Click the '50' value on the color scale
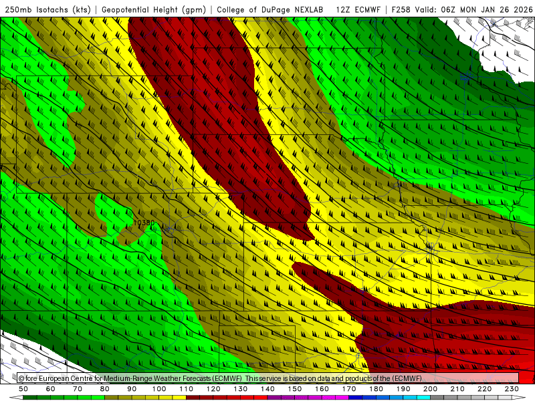The height and width of the screenshot is (401, 535). pos(23,389)
